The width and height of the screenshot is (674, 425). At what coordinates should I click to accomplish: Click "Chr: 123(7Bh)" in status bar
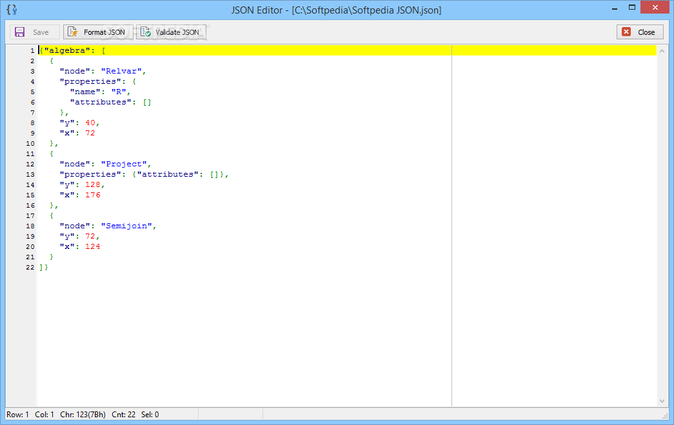[x=83, y=415]
